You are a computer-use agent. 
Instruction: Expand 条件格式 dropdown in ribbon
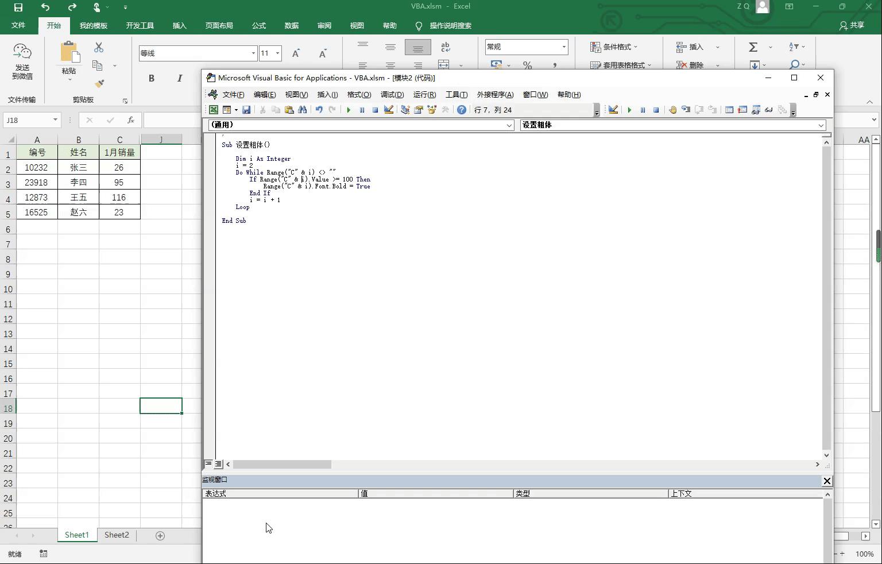point(614,47)
